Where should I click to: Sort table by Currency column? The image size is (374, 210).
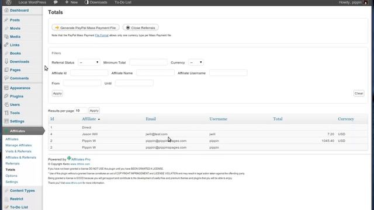346,119
